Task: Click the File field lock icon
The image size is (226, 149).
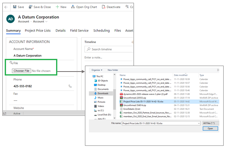Action: [11, 62]
